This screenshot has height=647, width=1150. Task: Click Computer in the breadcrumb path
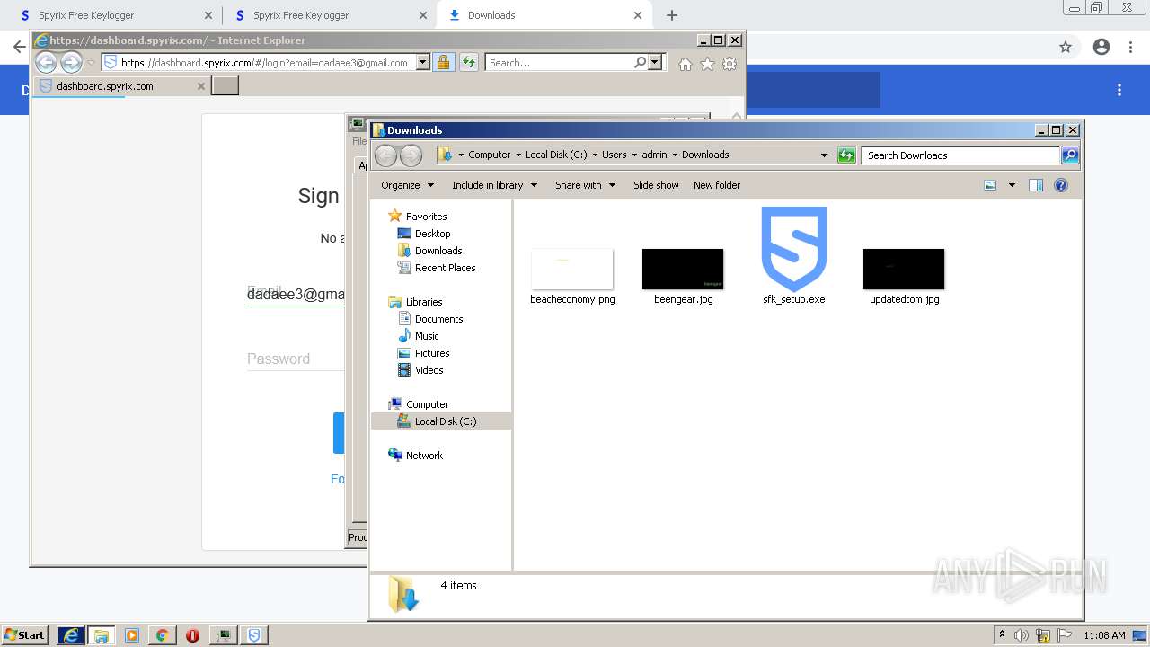489,155
